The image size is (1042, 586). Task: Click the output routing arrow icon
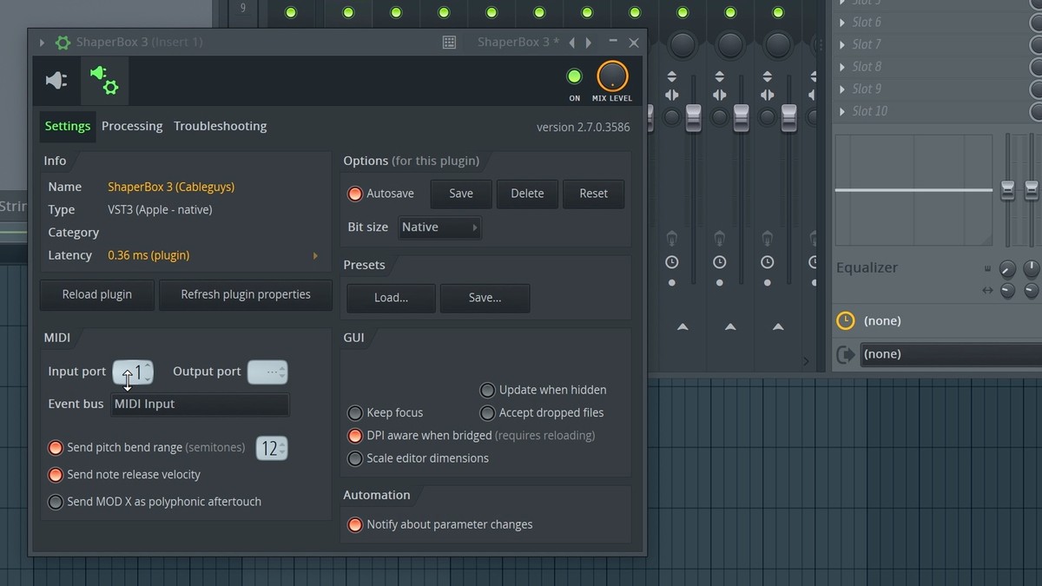coord(845,354)
